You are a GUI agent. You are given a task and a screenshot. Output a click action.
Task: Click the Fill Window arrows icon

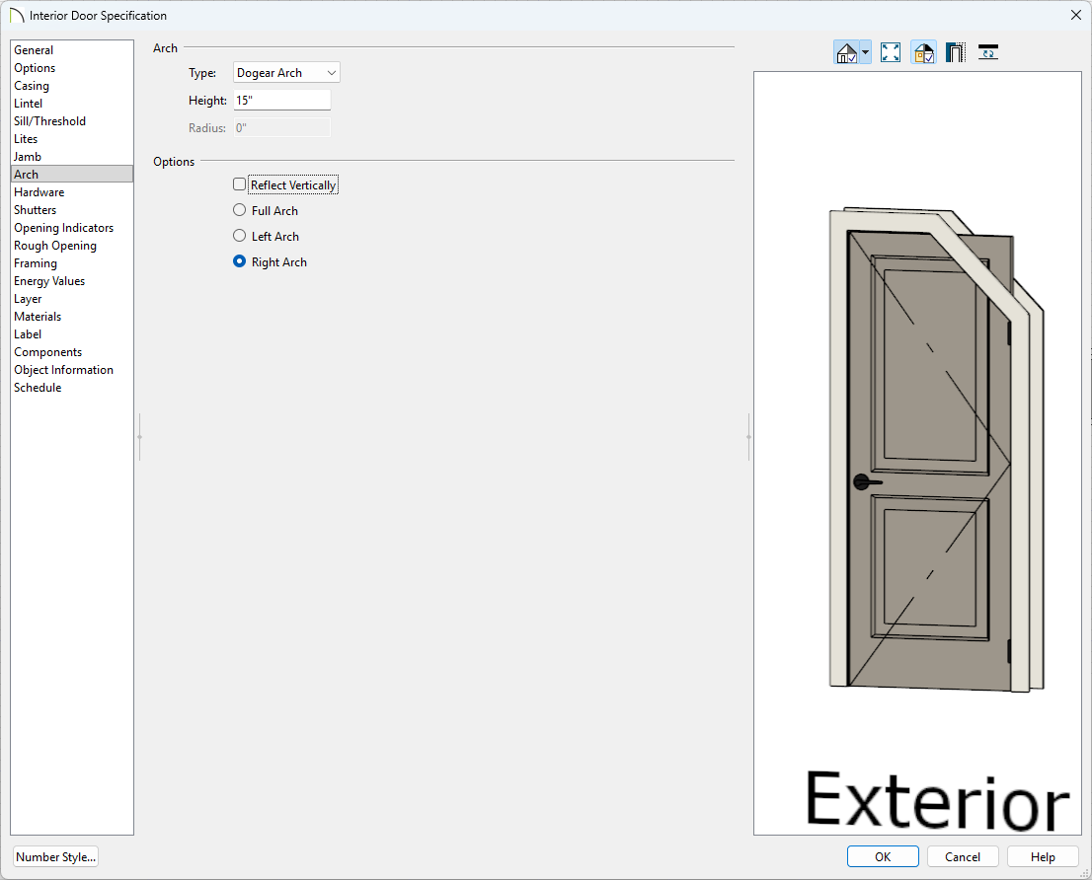pyautogui.click(x=891, y=53)
